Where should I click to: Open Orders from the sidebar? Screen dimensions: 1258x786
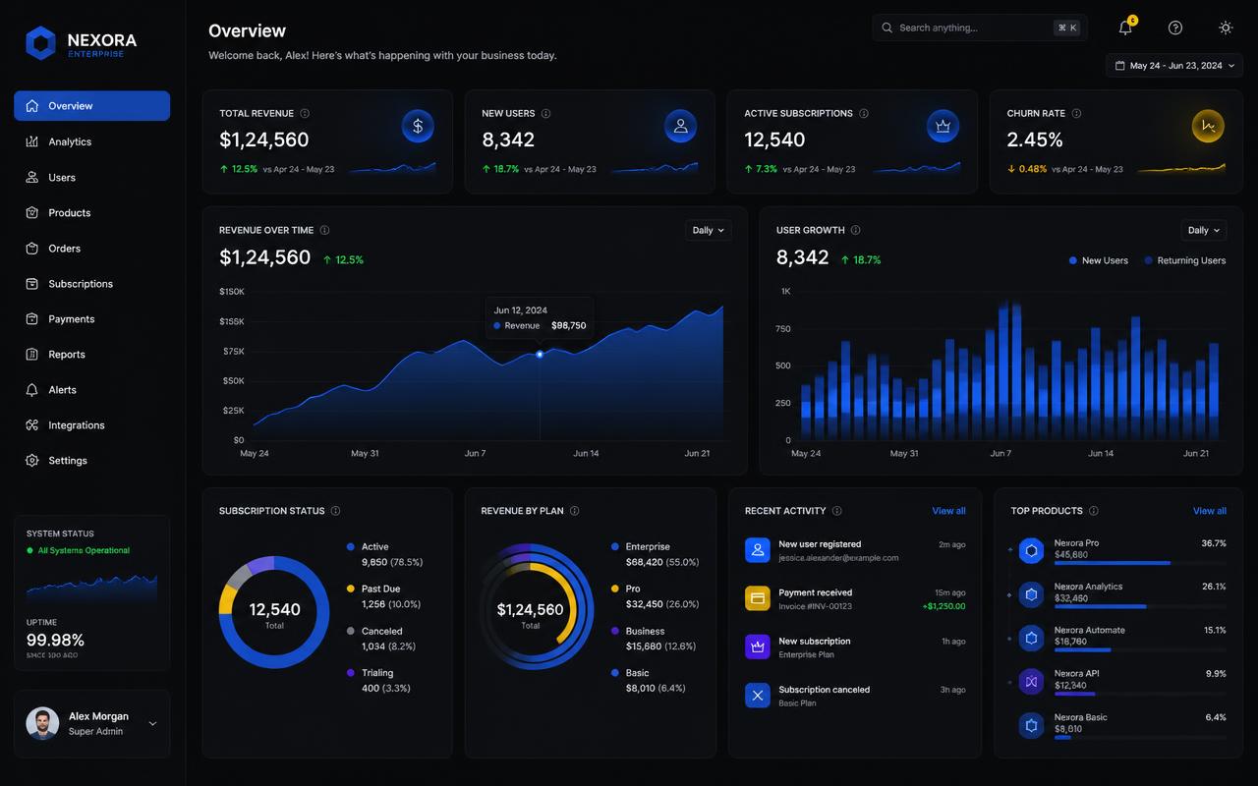91,249
